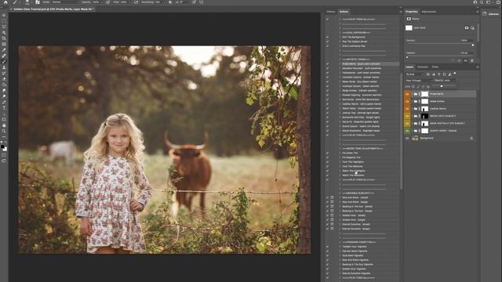Expand the Cadillac Ranch layer group

412,109
